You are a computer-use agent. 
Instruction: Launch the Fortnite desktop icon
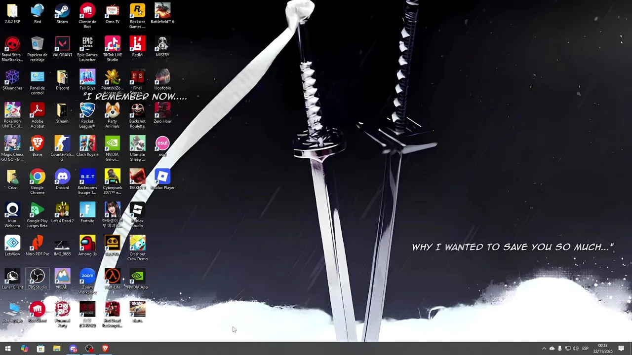87,213
